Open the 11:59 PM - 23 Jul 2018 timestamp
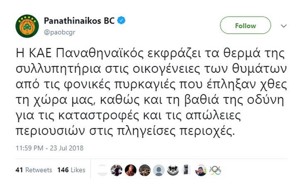 (49, 148)
